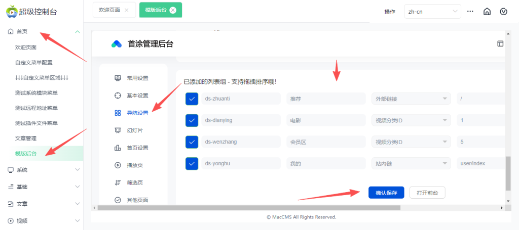
Task: Click the play icon beside 视频 menu
Action: [11, 221]
